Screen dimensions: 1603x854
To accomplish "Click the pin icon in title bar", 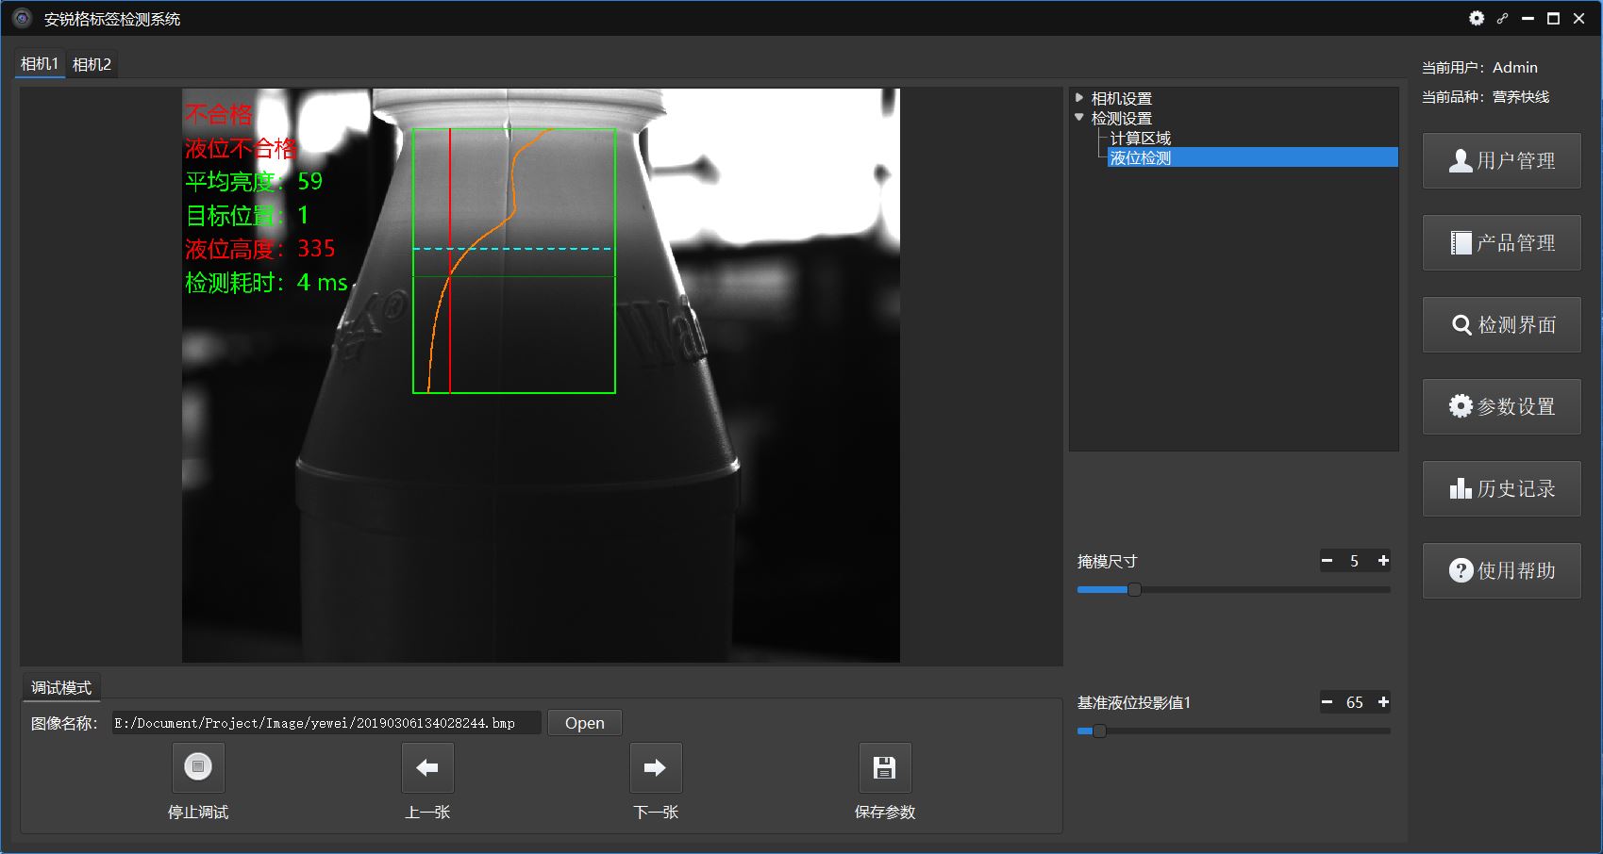I will 1502,18.
